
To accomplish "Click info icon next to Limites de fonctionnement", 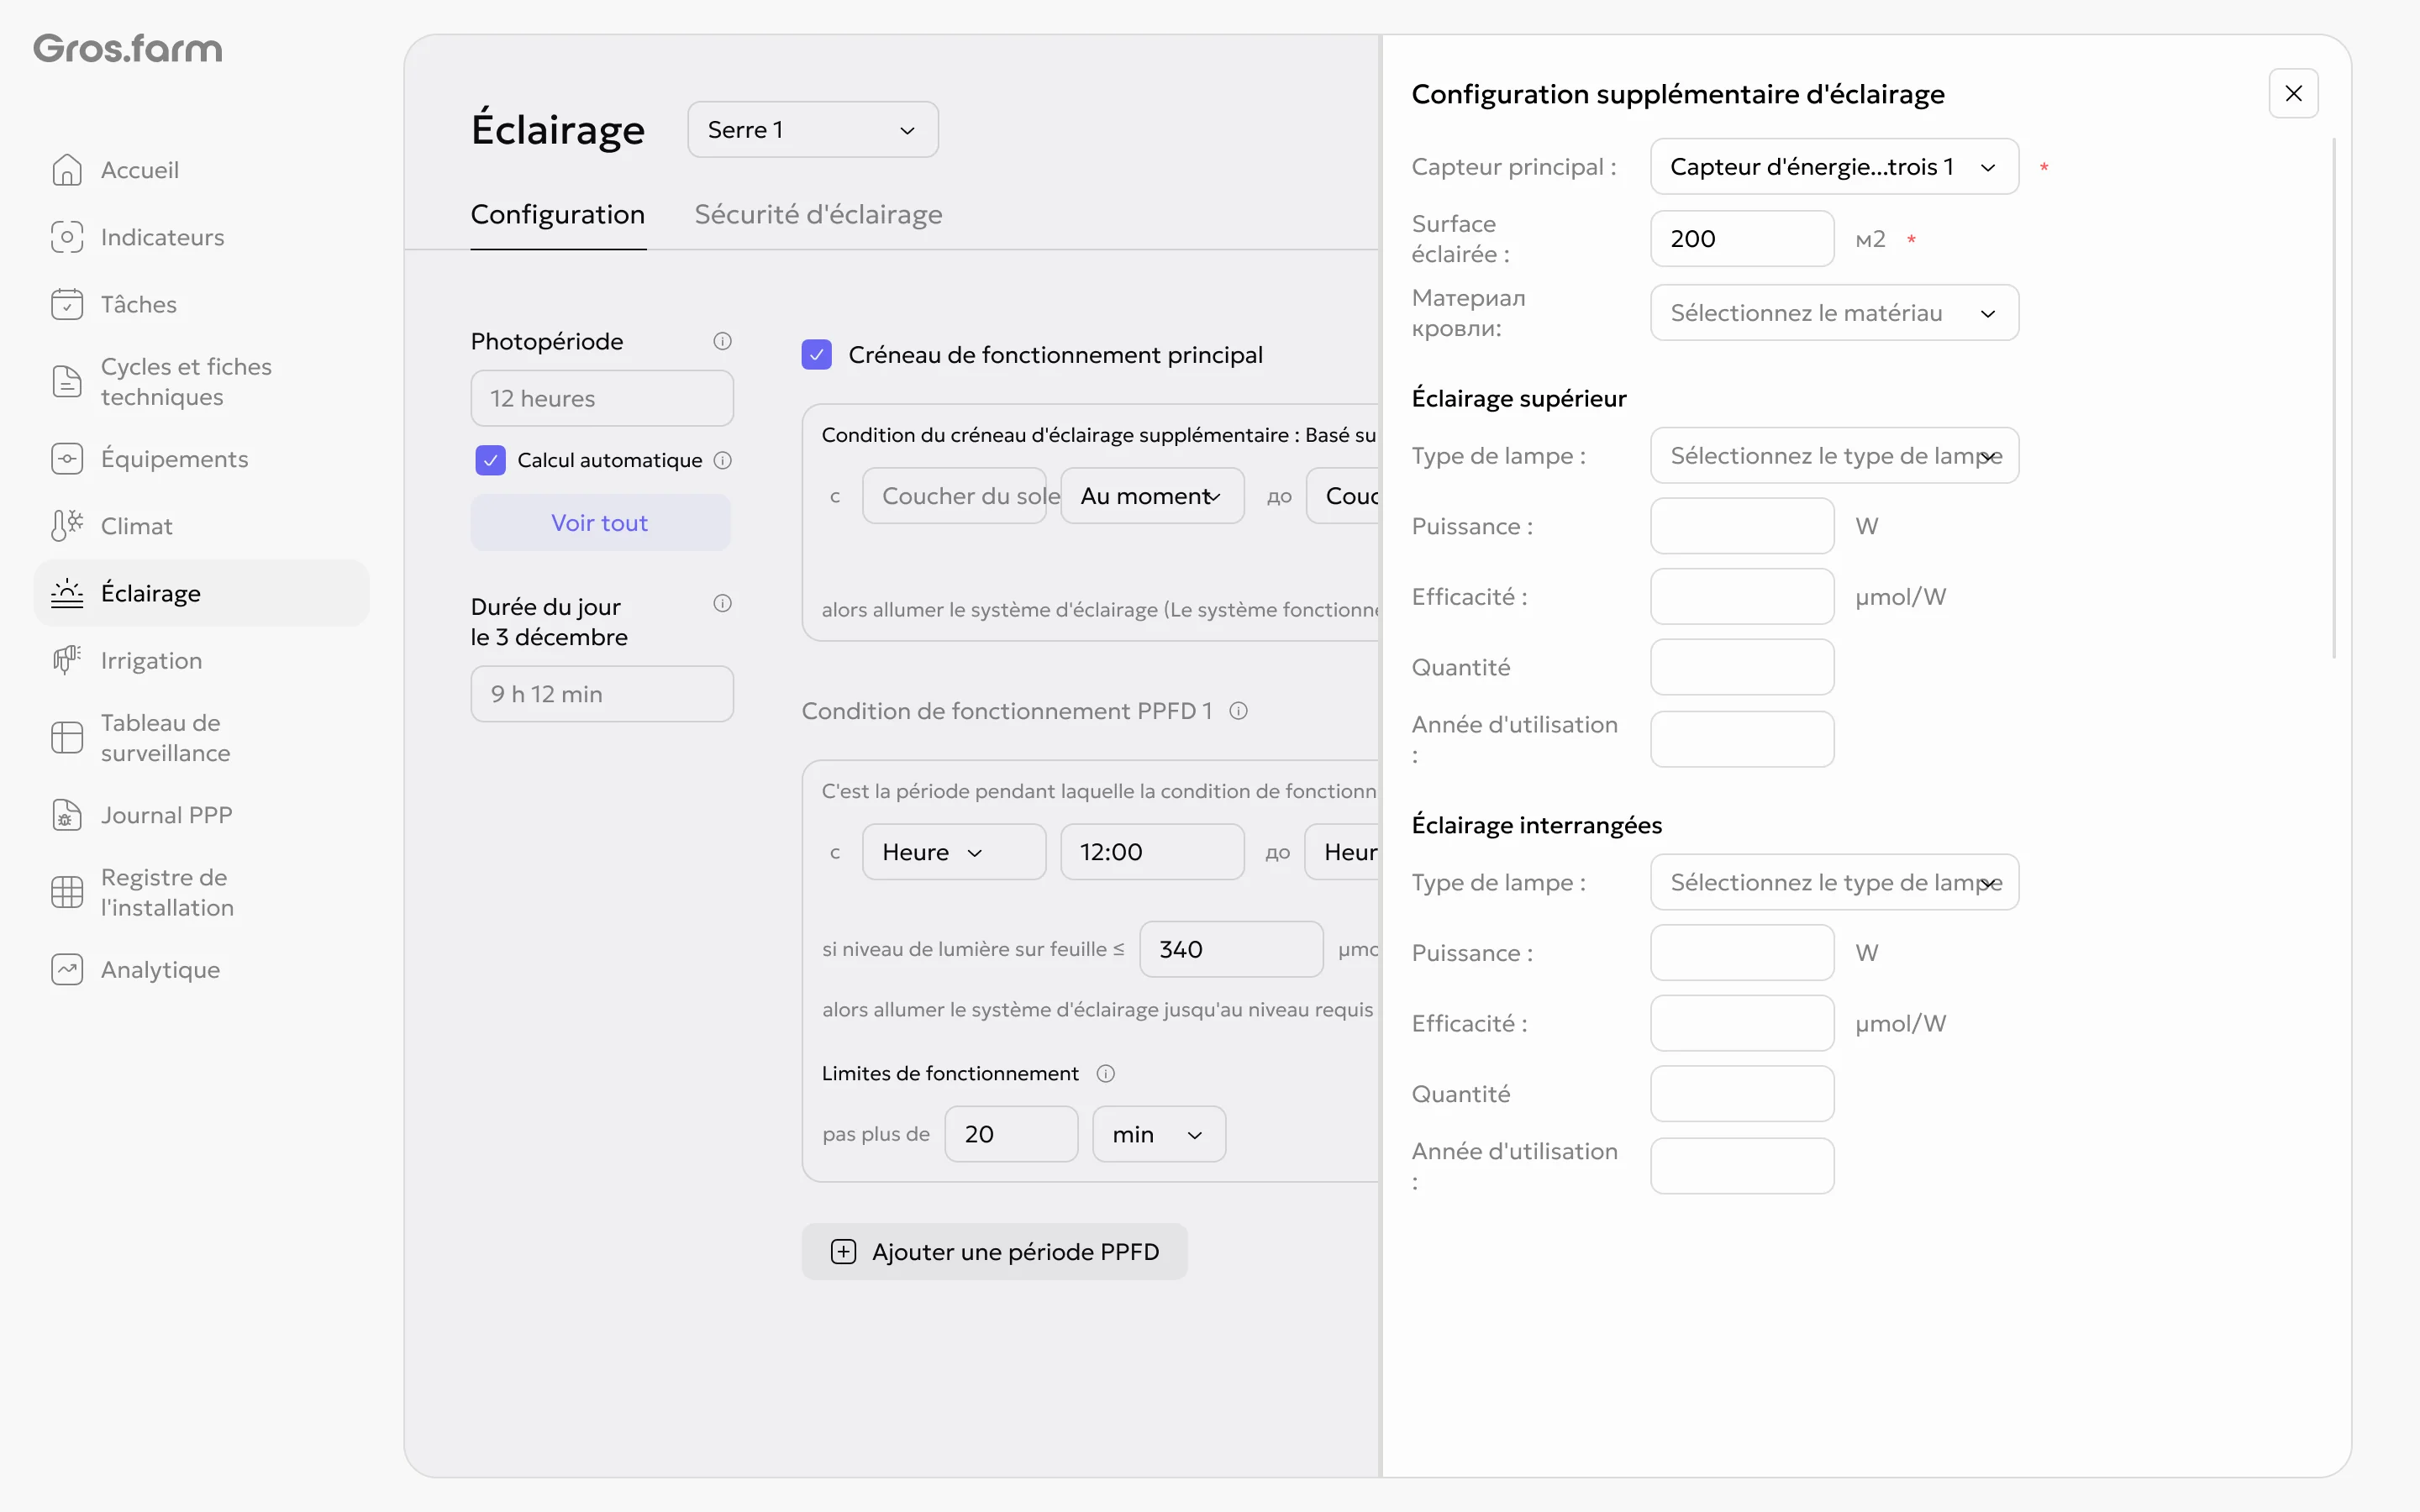I will (x=1105, y=1073).
